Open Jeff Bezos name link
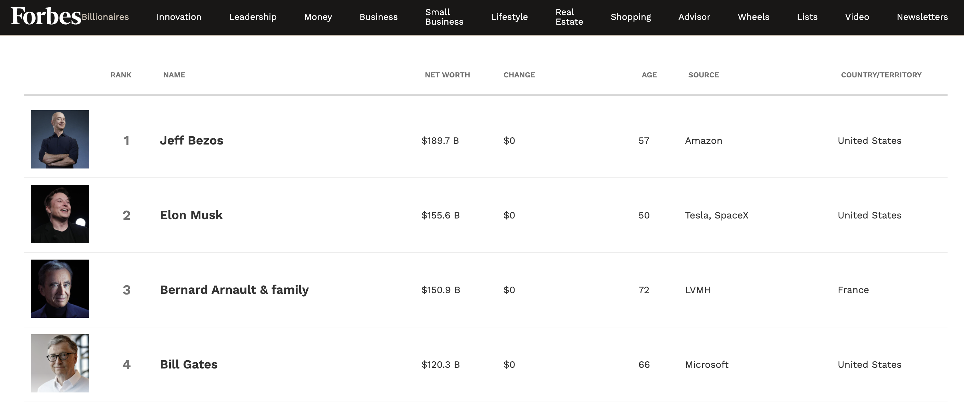 [x=191, y=140]
